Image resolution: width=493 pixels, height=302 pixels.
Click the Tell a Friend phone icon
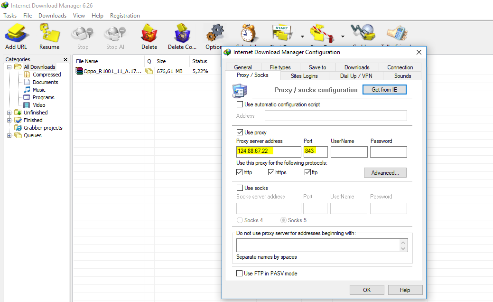tap(397, 33)
